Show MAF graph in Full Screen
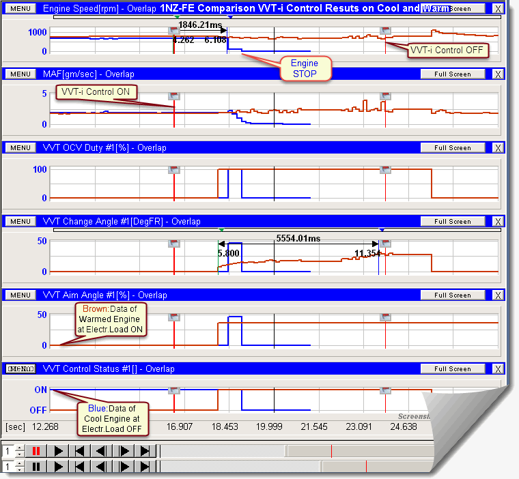Screen dimensions: 519x479 pos(453,74)
